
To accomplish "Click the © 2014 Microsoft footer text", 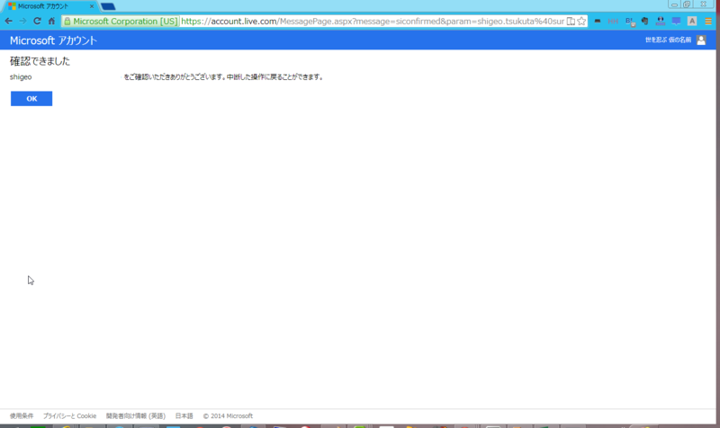I will point(228,416).
